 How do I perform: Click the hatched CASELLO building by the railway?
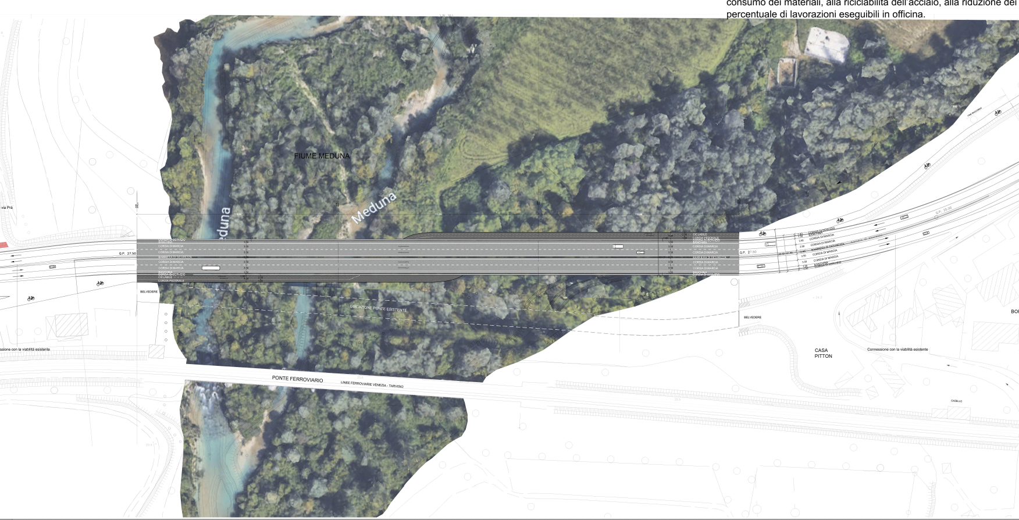(x=951, y=413)
